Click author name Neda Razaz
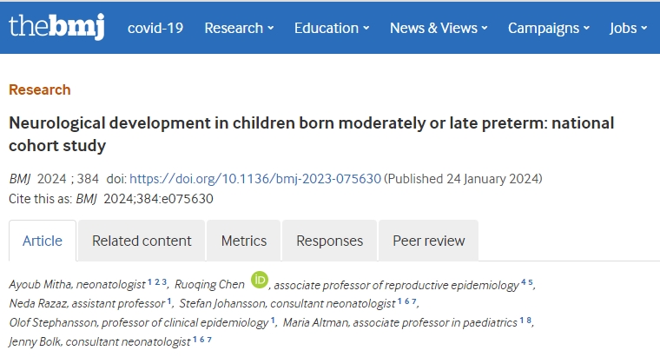 (x=36, y=303)
